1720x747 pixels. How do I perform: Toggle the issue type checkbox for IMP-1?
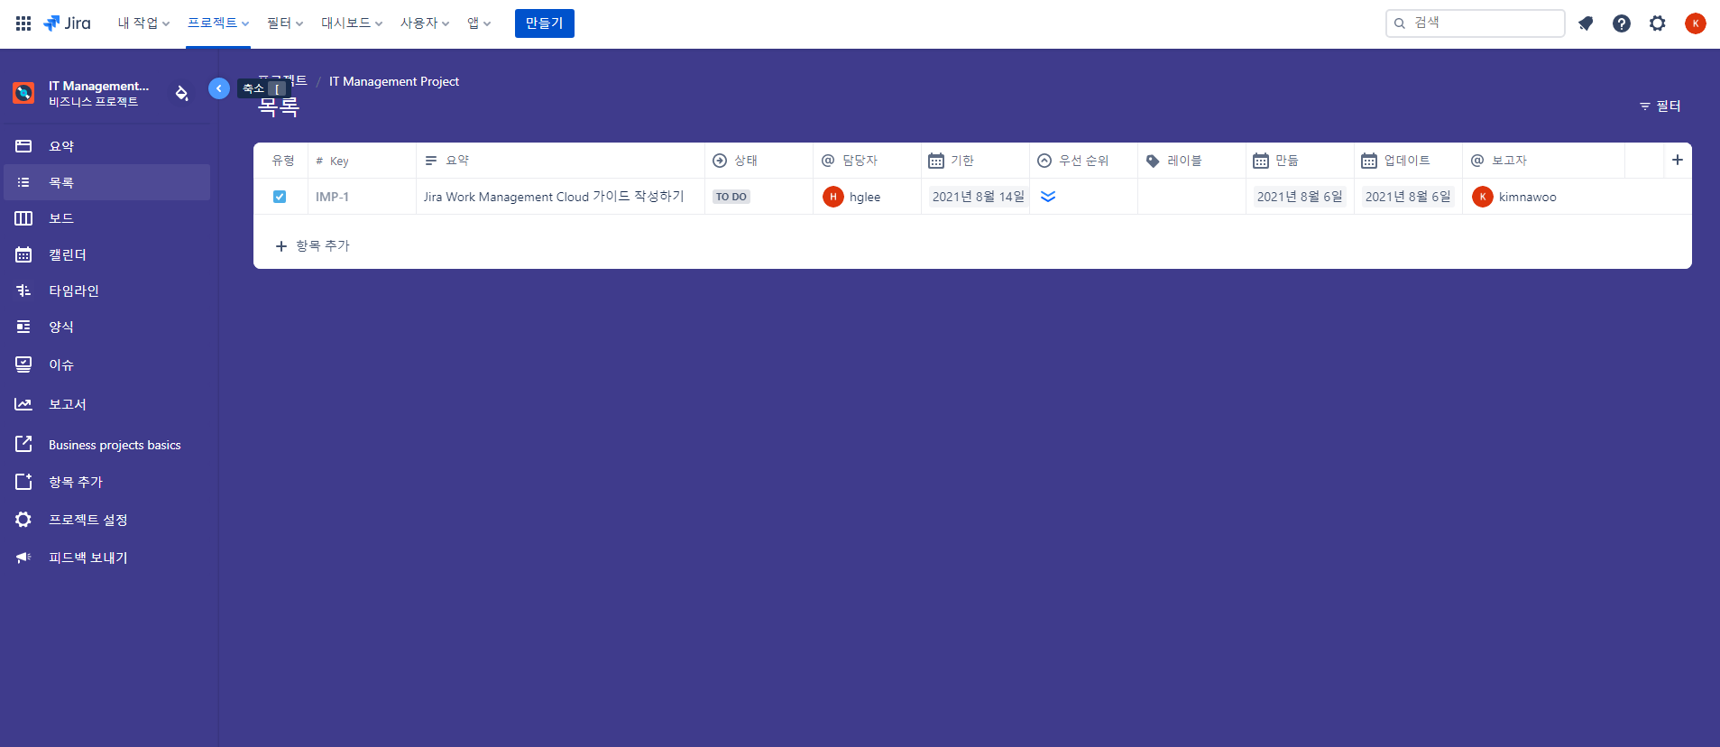coord(280,197)
